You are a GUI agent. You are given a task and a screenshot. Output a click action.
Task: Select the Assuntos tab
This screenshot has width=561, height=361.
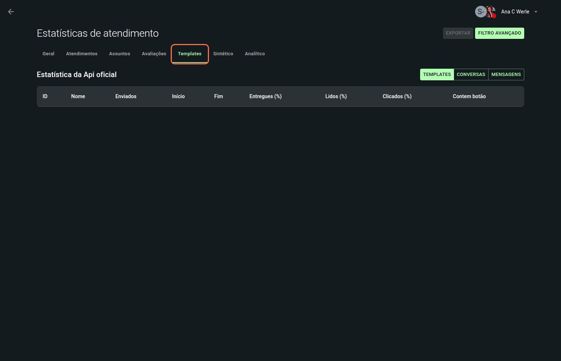point(119,54)
